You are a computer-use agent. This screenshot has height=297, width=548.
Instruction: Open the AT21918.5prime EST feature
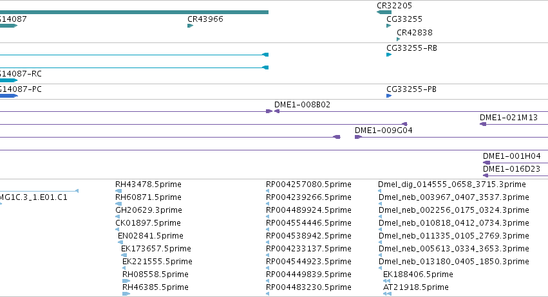(x=416, y=287)
